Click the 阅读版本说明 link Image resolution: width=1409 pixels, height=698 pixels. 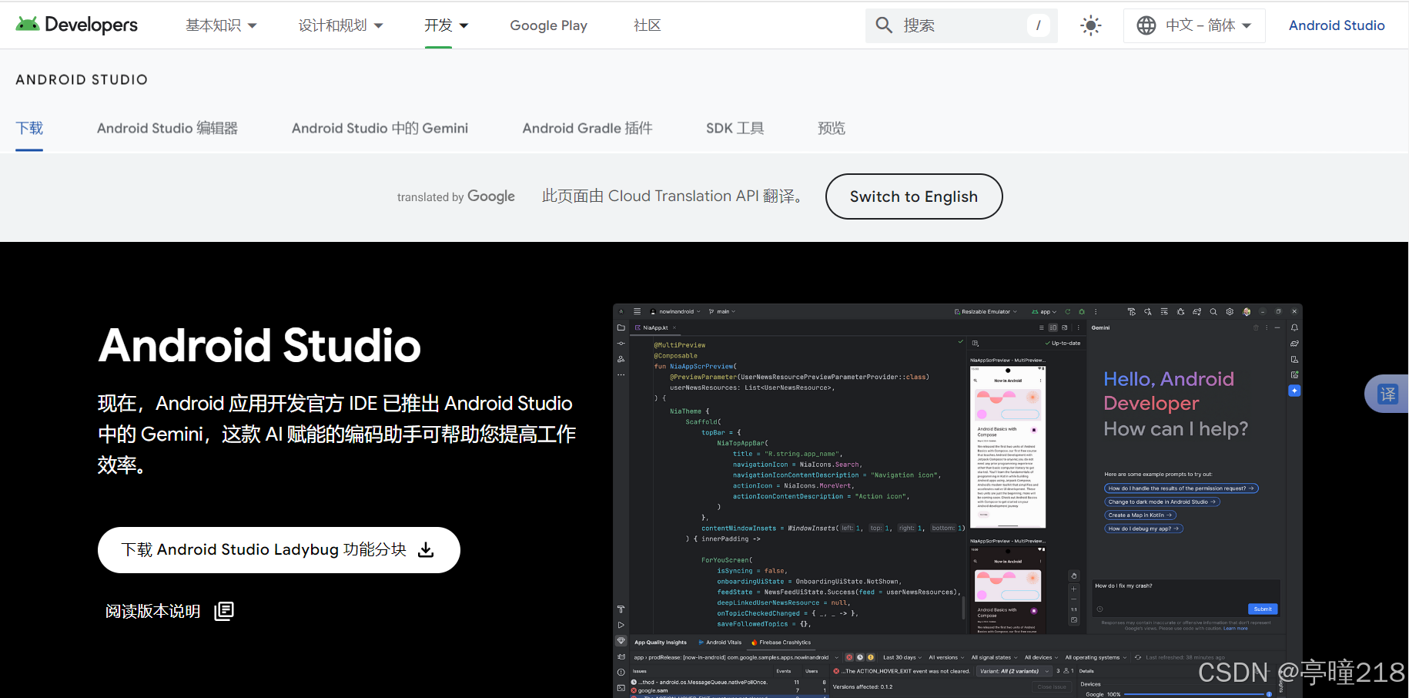point(152,611)
